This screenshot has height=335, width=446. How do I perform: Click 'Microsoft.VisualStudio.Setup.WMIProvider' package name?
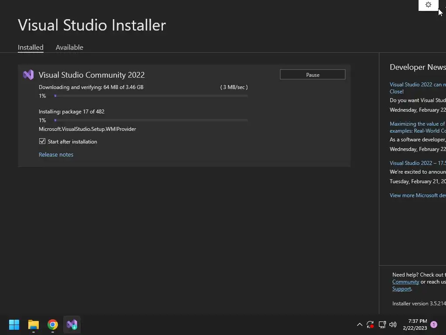(x=87, y=129)
